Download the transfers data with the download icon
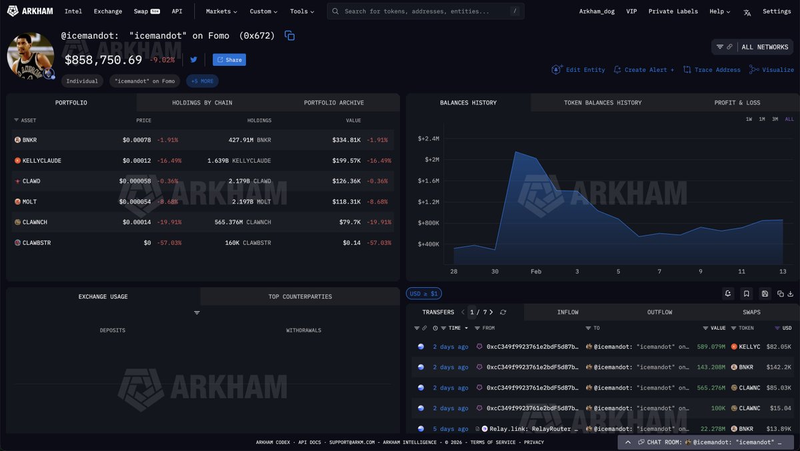 791,294
